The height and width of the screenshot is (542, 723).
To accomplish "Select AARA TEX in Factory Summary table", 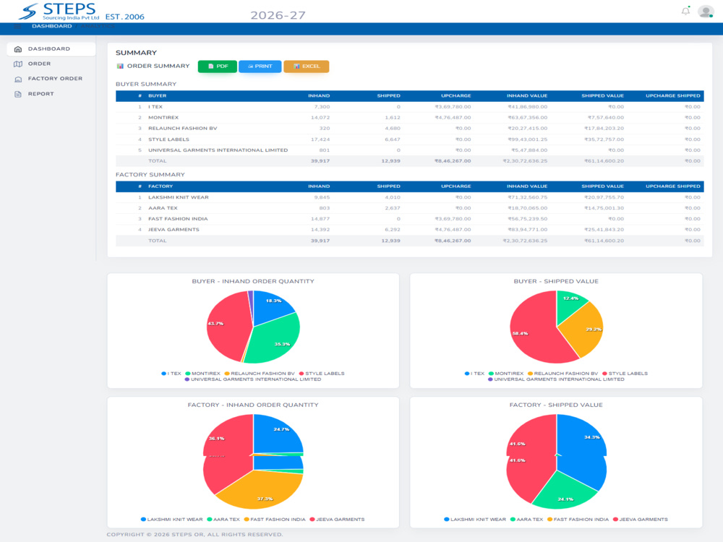I will point(163,208).
